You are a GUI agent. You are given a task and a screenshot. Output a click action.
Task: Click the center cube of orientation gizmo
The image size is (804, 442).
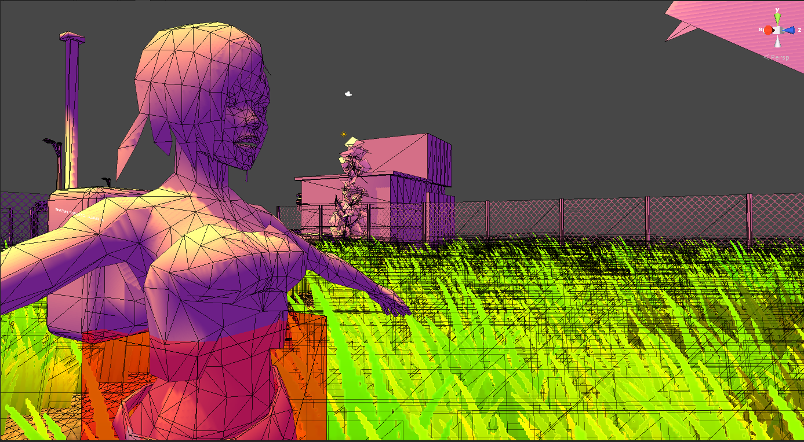(x=777, y=30)
